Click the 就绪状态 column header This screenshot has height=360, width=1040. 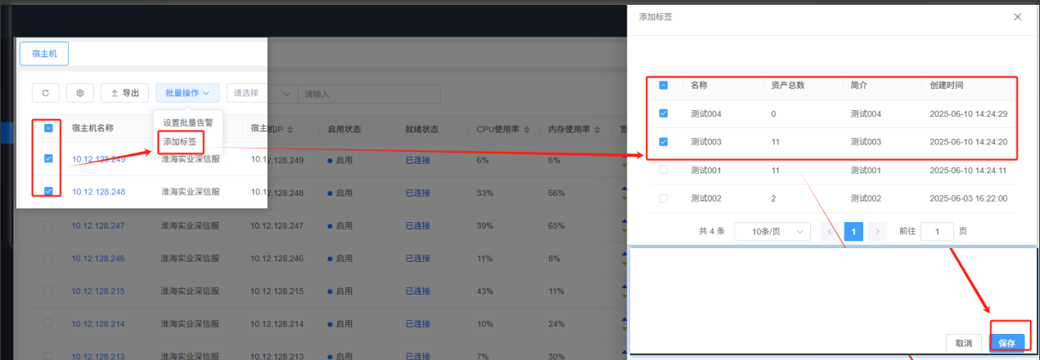click(x=422, y=129)
